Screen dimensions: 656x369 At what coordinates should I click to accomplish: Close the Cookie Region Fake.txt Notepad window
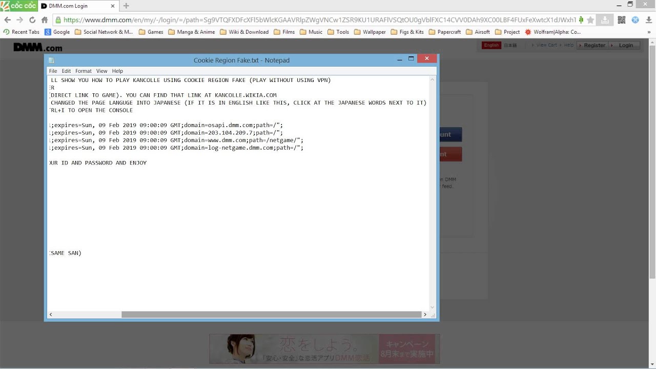click(427, 59)
